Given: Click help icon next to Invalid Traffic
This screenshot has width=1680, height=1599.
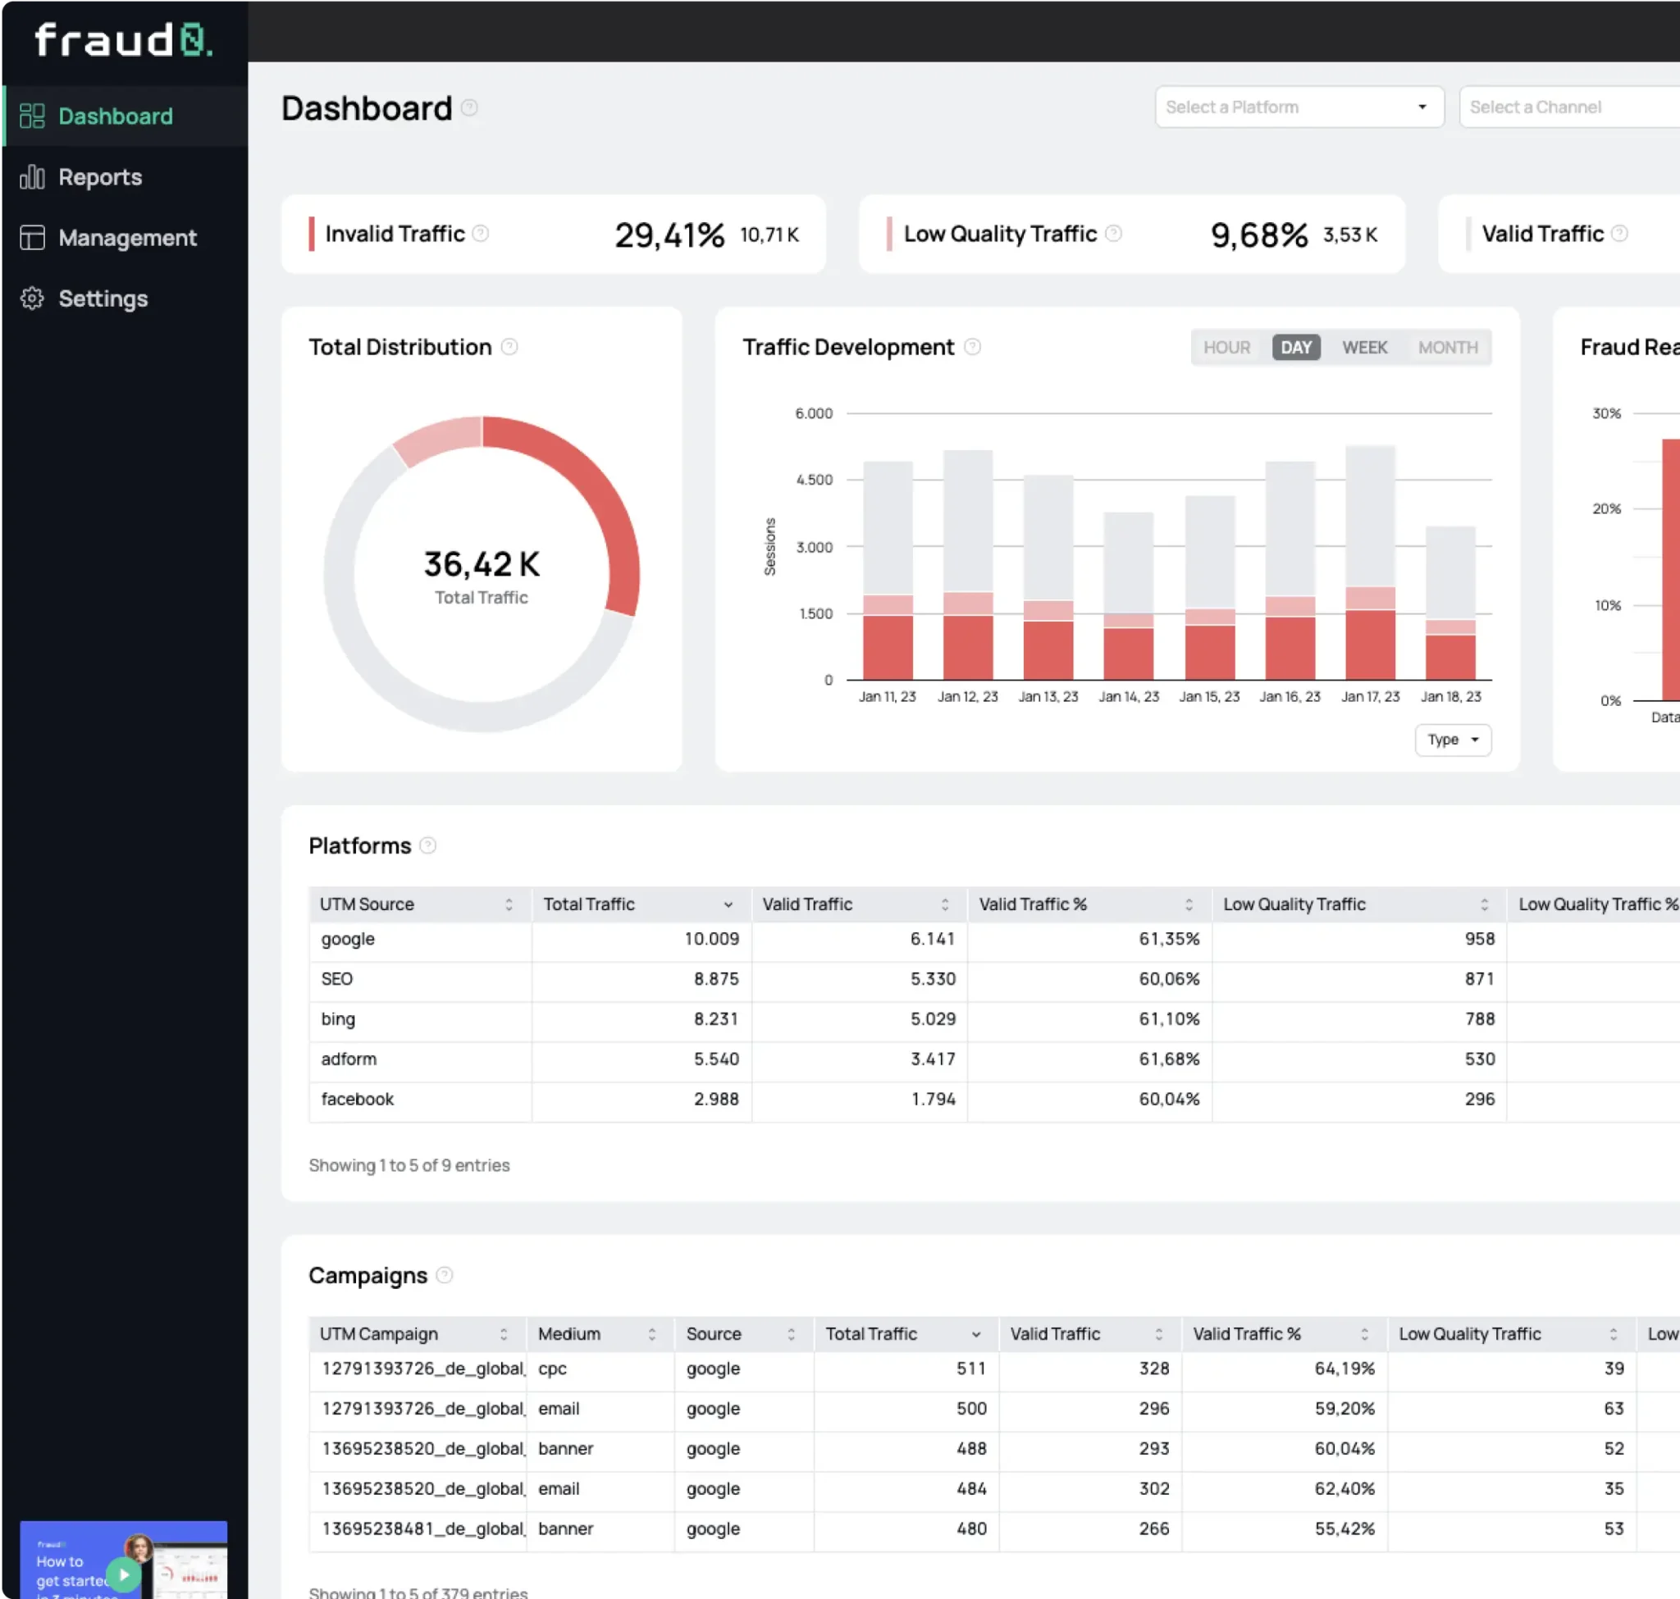Looking at the screenshot, I should (481, 234).
